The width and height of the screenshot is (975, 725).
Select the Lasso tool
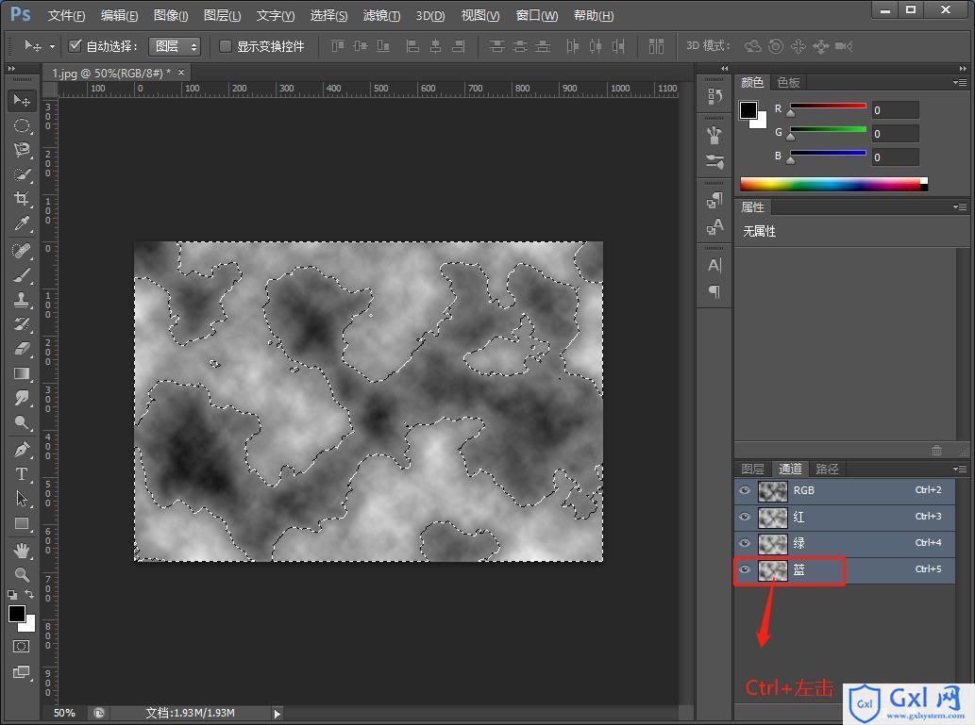pyautogui.click(x=22, y=150)
